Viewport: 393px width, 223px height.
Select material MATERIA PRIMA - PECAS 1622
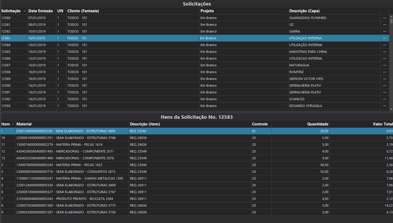[x=72, y=165]
